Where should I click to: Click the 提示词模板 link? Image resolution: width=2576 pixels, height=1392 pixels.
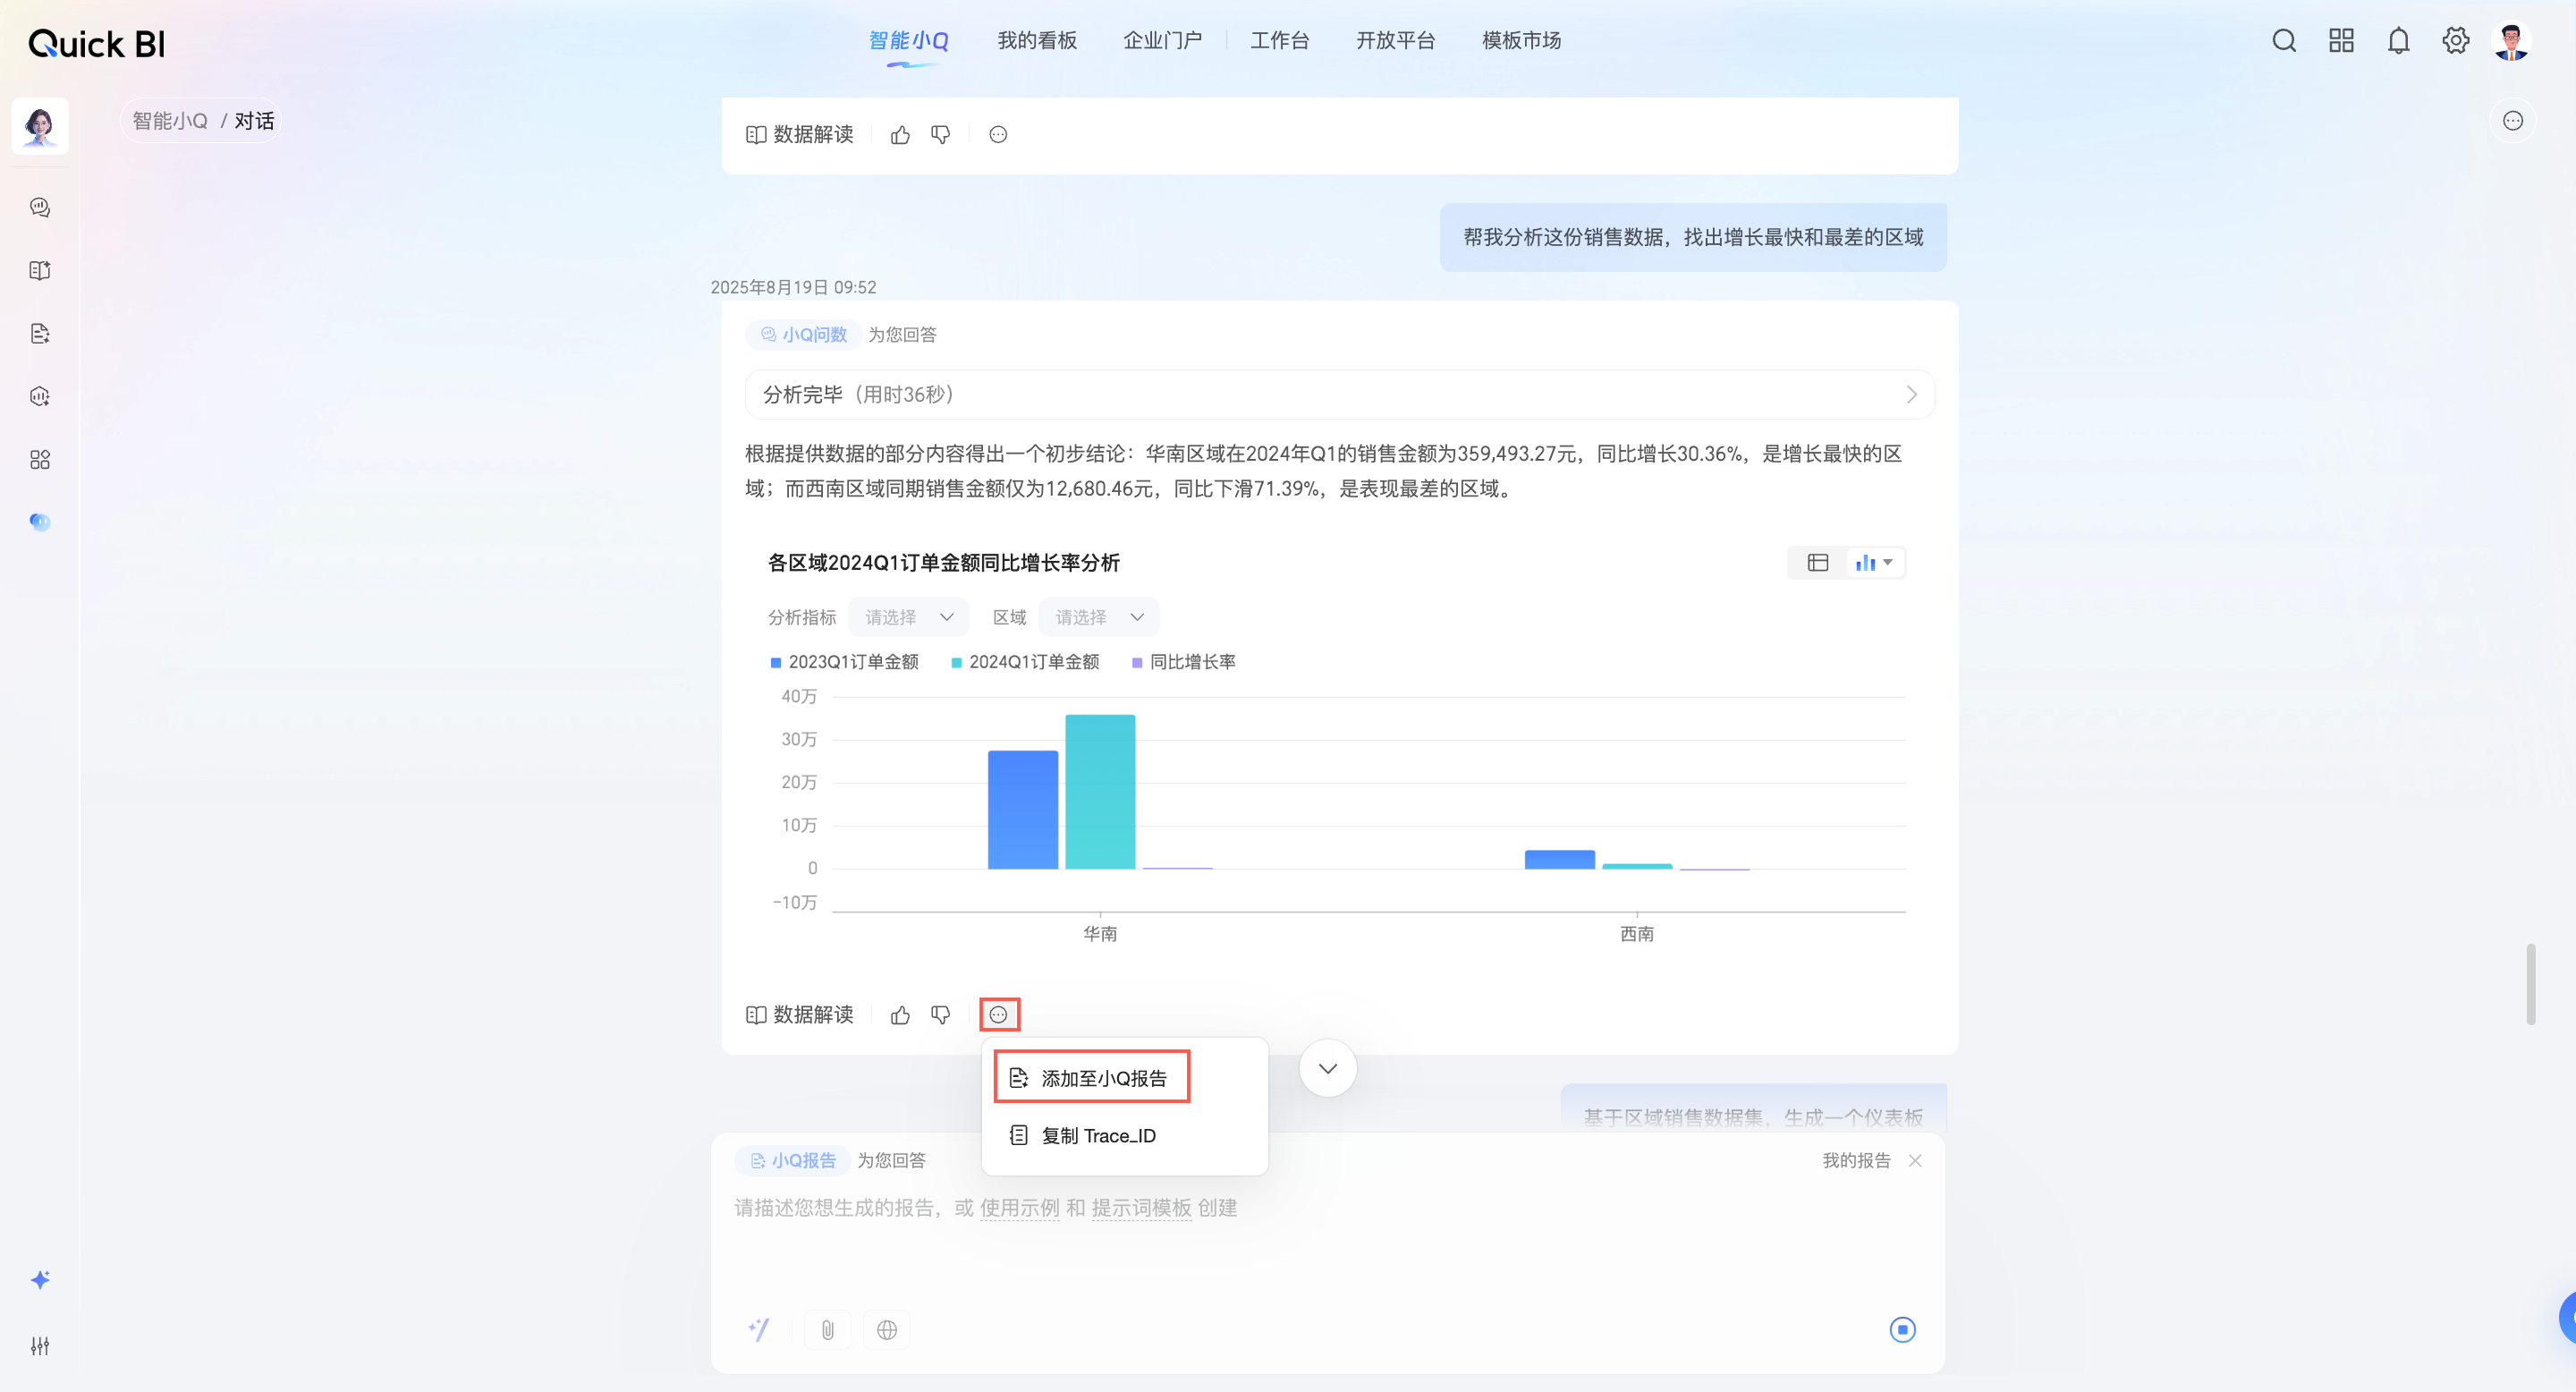coord(1141,1208)
